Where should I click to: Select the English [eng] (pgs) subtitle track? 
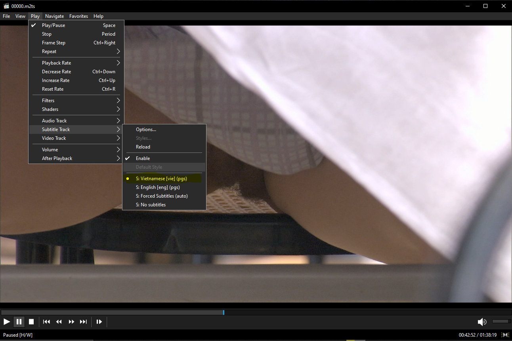coord(158,187)
